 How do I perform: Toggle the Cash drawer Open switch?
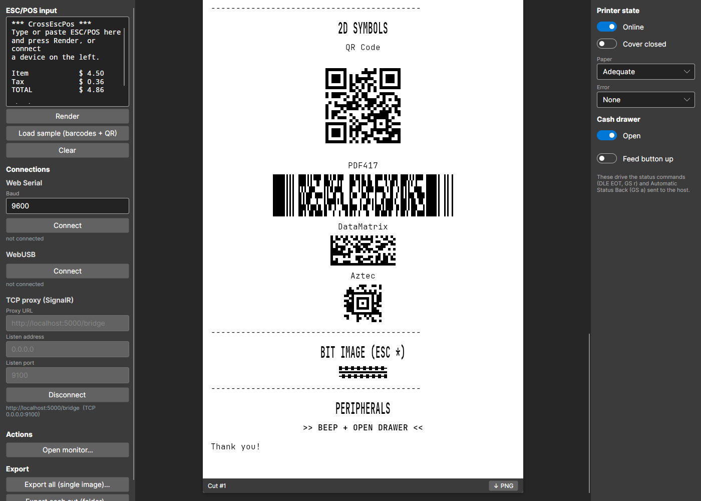tap(606, 136)
